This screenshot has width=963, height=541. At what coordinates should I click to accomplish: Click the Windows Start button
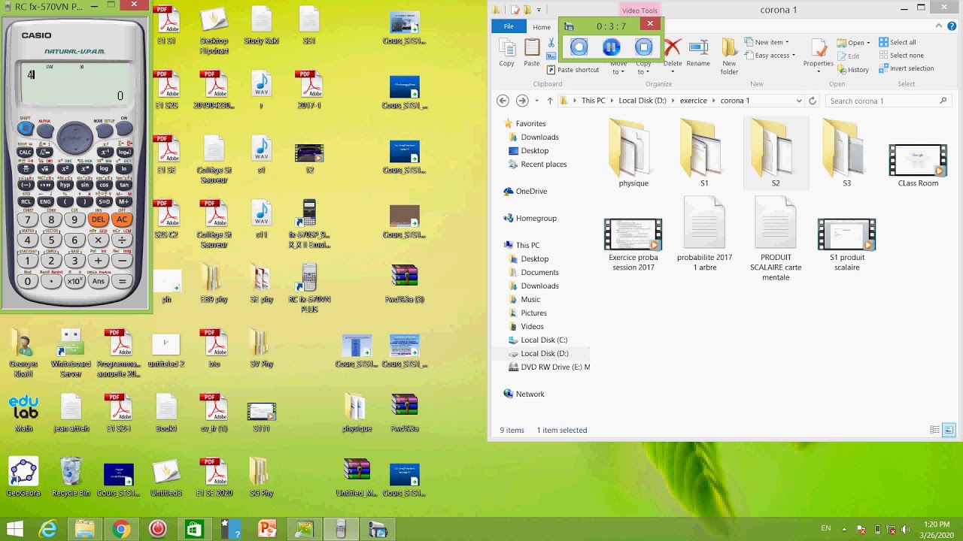[14, 529]
